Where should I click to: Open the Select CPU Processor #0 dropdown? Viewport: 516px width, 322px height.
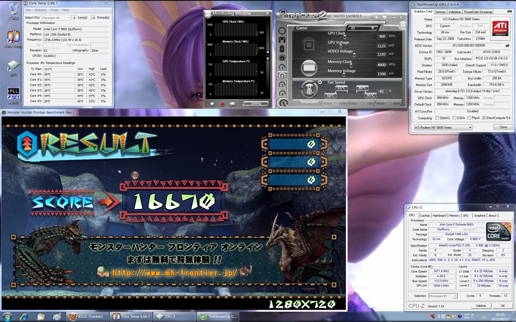point(57,17)
